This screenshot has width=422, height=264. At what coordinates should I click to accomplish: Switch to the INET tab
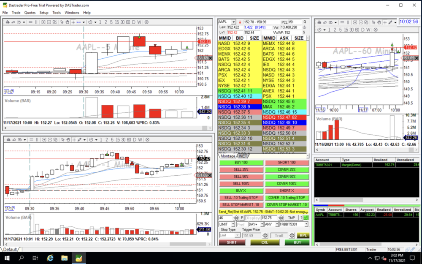pyautogui.click(x=243, y=156)
